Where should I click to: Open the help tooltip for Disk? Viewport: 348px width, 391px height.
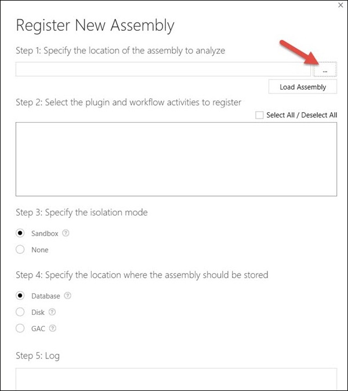[52, 312]
